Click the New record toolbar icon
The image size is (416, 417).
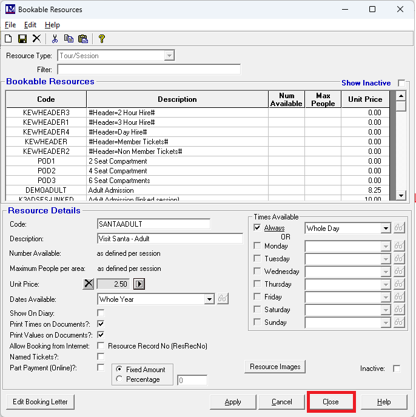point(8,38)
